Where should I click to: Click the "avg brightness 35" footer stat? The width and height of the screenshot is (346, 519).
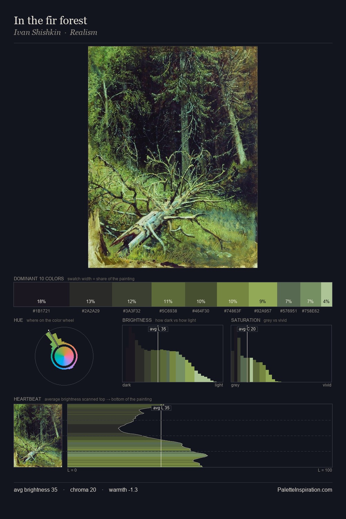click(x=36, y=490)
